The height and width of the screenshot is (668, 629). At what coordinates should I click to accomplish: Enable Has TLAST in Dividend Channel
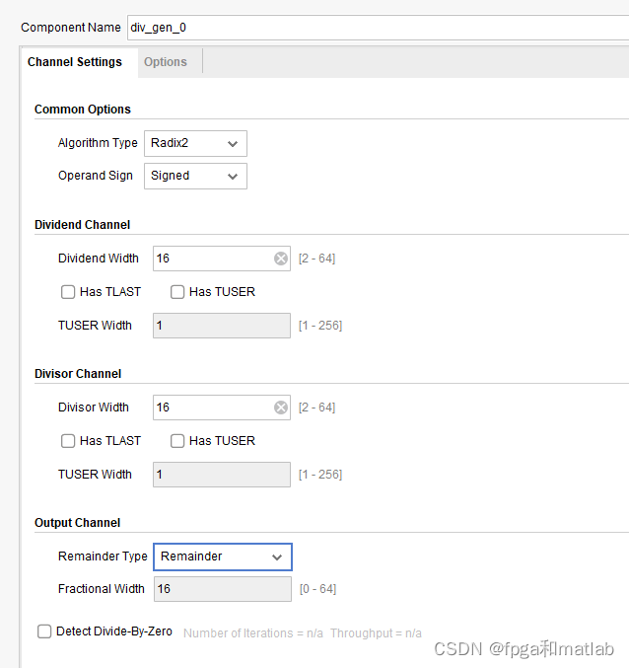point(68,292)
